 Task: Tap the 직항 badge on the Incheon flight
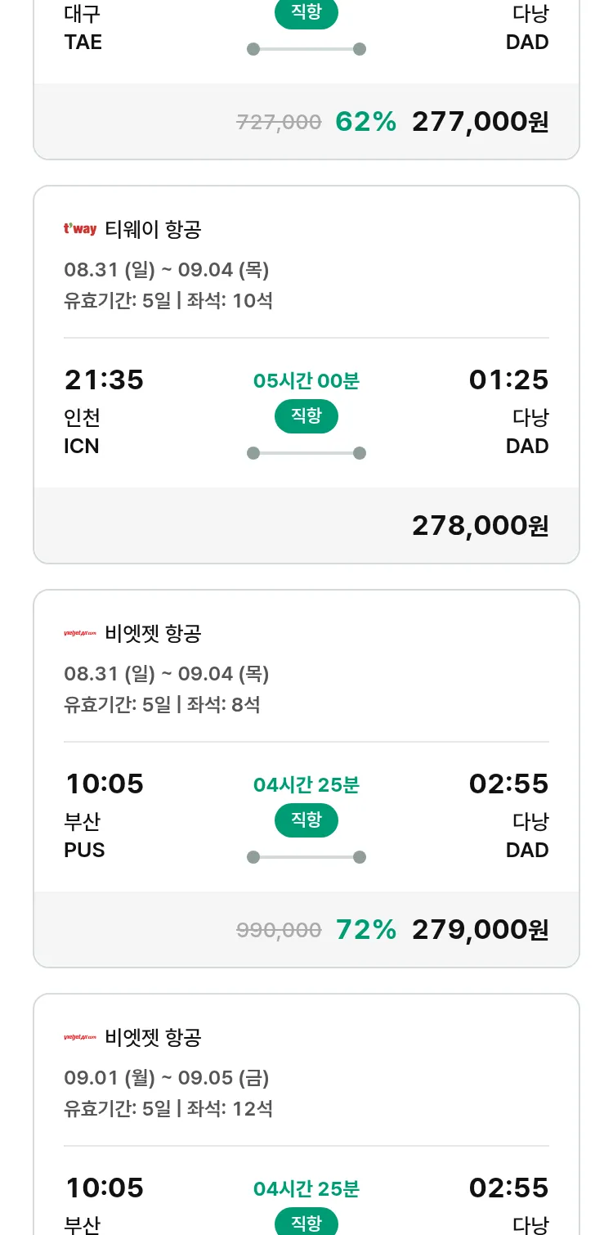[x=306, y=416]
